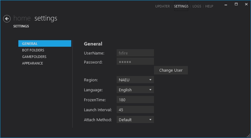Focus the UserName input field
The height and width of the screenshot is (138, 251).
(x=135, y=53)
